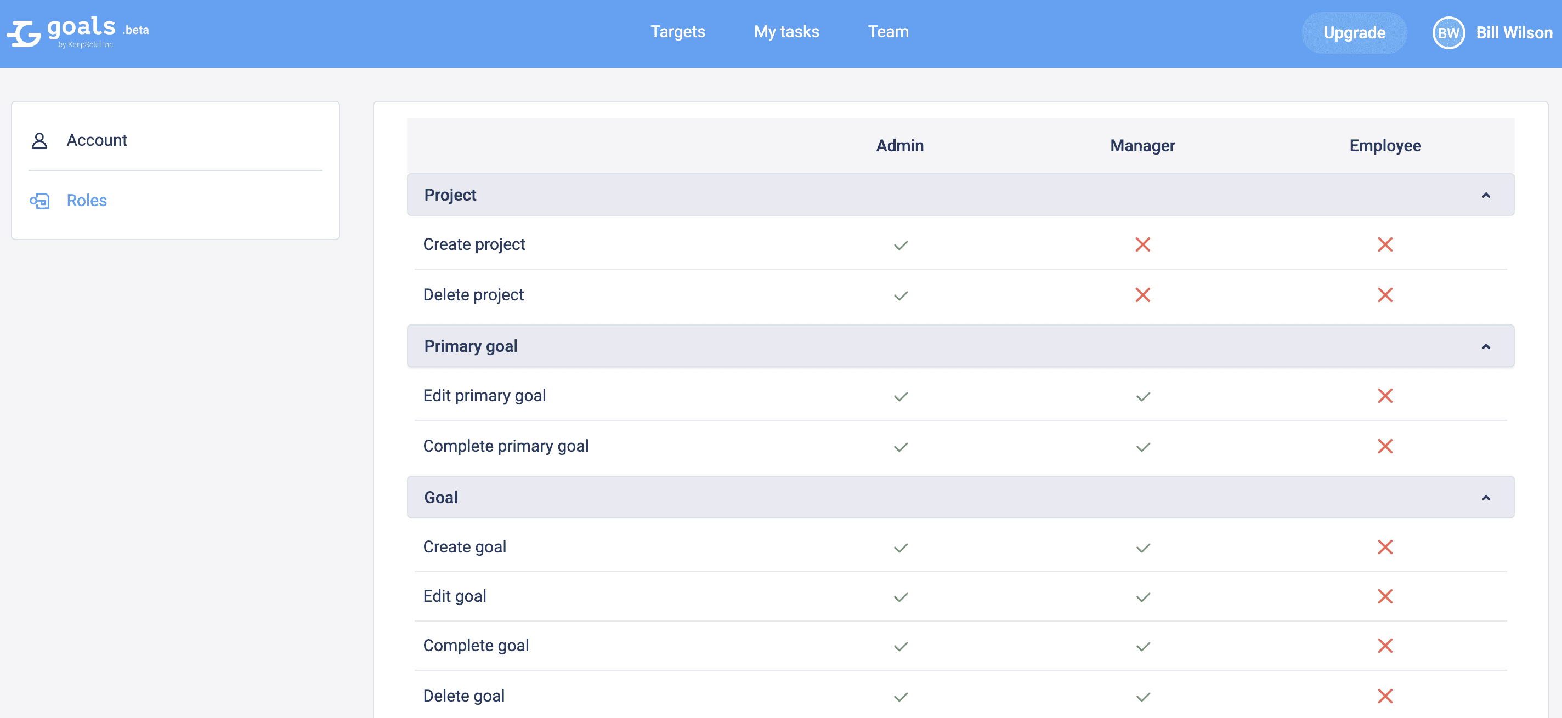The width and height of the screenshot is (1562, 718).
Task: Click Manager red X for Delete project
Action: (x=1142, y=295)
